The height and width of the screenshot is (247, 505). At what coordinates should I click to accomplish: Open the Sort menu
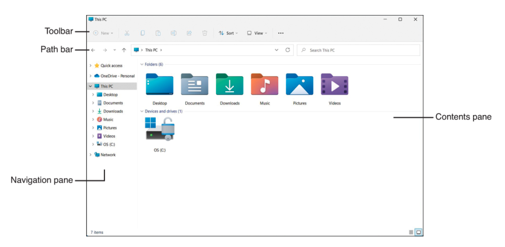click(x=228, y=33)
